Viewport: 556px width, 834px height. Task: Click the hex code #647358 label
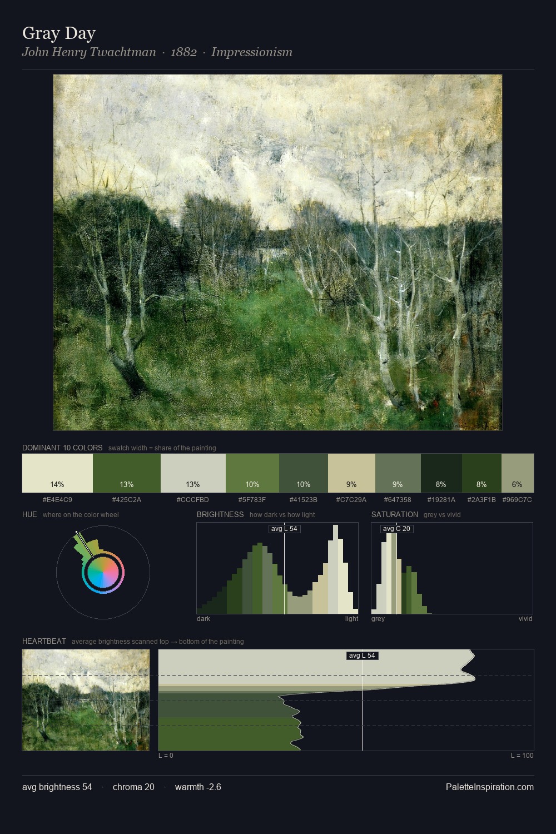398,500
